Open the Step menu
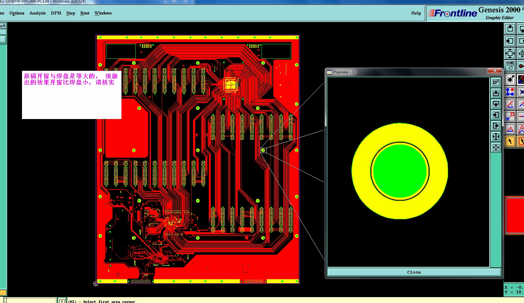 (x=71, y=13)
